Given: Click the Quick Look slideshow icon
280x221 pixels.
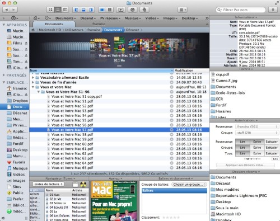Looking at the screenshot, I should point(121,10).
